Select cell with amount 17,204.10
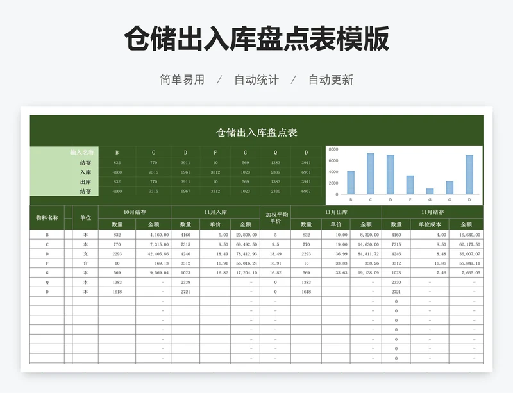This screenshot has height=393, width=513. click(x=246, y=272)
